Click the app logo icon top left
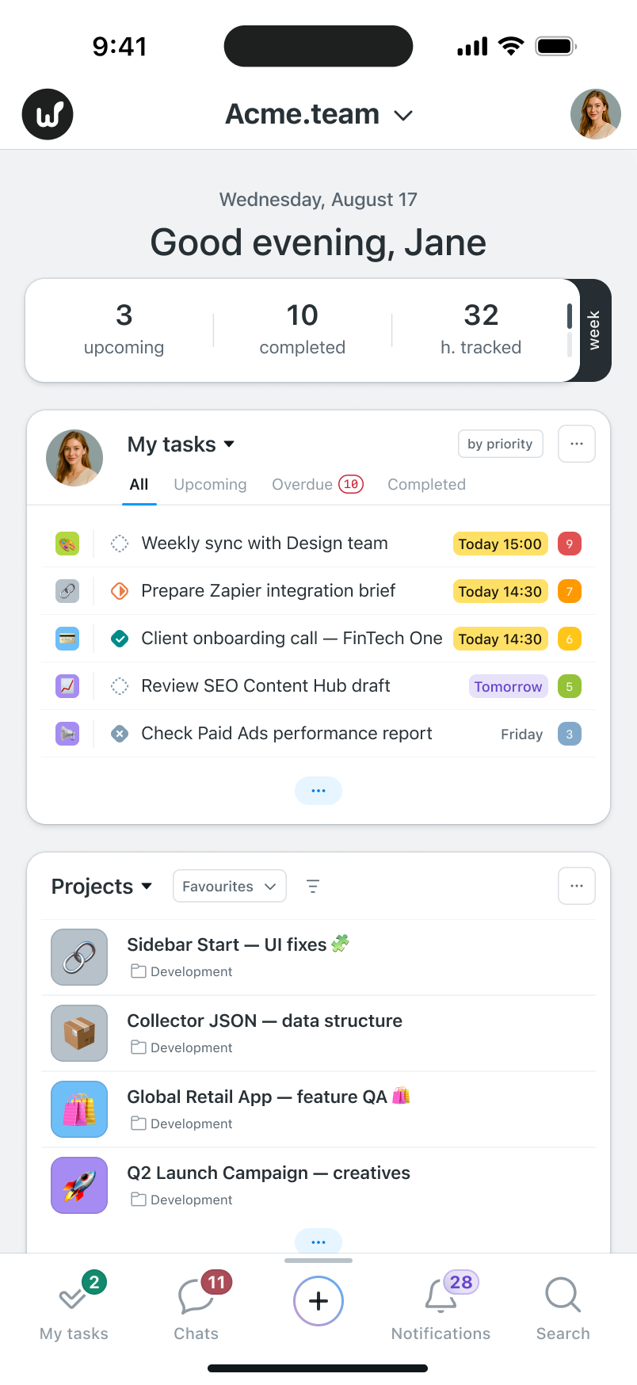The height and width of the screenshot is (1385, 637). pyautogui.click(x=48, y=115)
